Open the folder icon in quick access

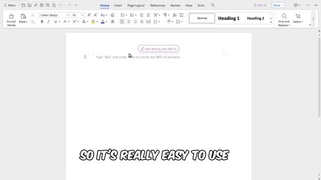(x=24, y=5)
